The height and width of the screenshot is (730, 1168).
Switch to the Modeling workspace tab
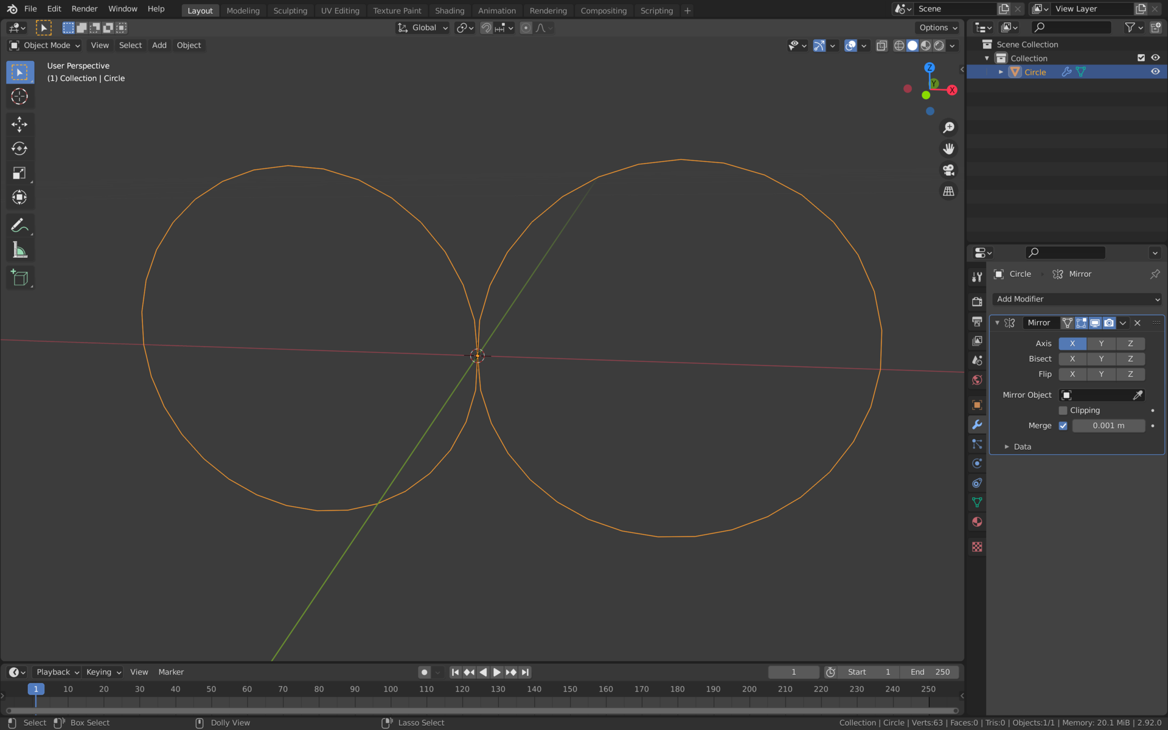tap(243, 10)
